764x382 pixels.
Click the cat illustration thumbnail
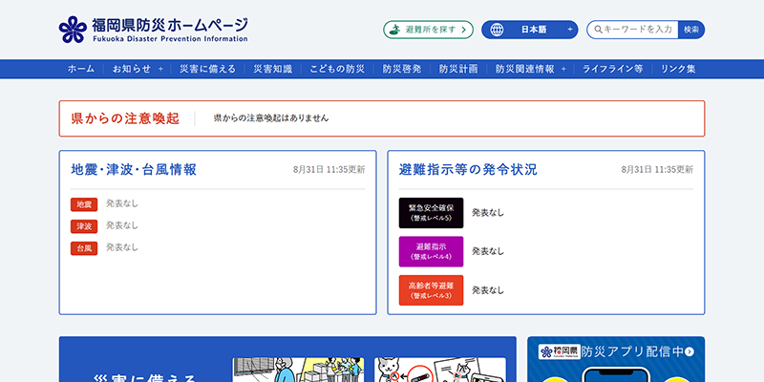[440, 370]
